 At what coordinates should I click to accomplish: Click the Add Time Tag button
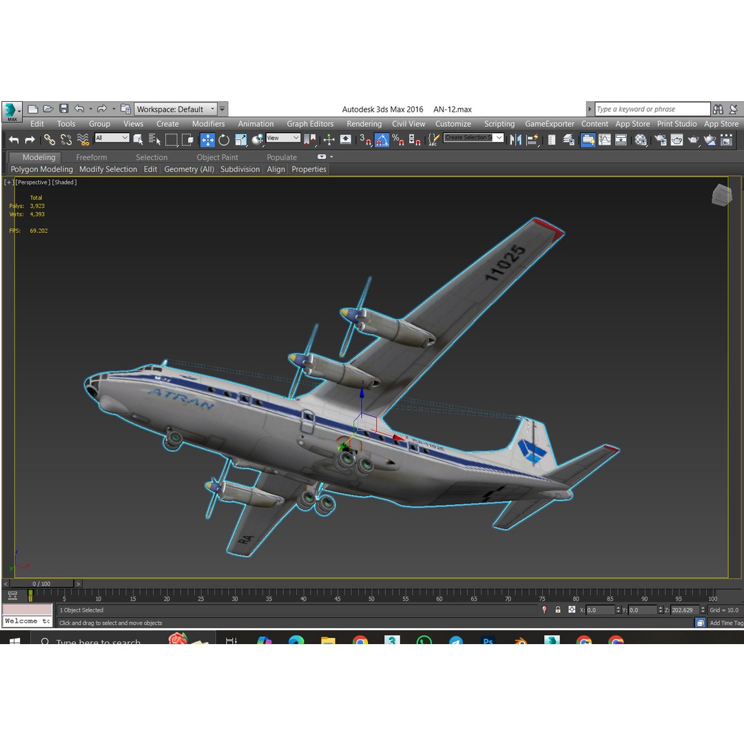point(726,623)
